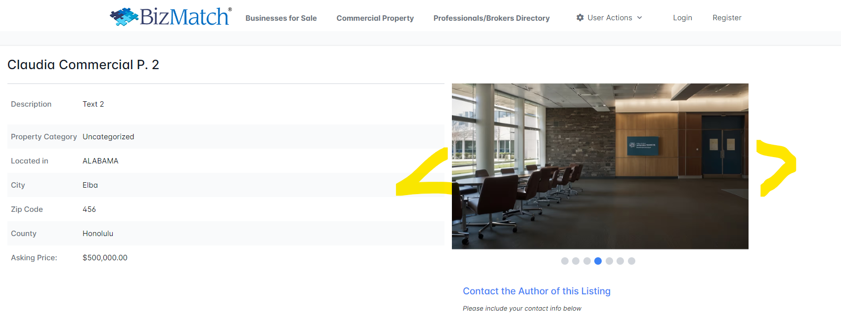Click the active blue carousel dot
This screenshot has width=841, height=321.
[x=598, y=261]
